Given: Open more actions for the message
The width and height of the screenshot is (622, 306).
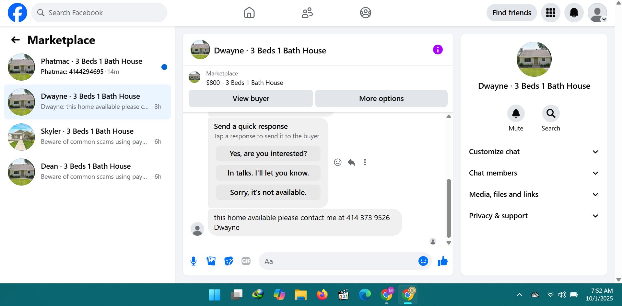Looking at the screenshot, I should click(365, 162).
